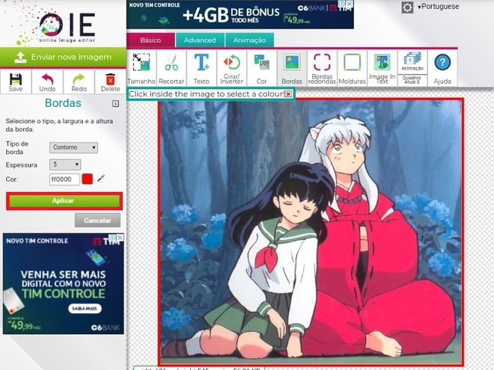The height and width of the screenshot is (370, 494).
Task: Open the Recortar crop tool
Action: [x=171, y=68]
